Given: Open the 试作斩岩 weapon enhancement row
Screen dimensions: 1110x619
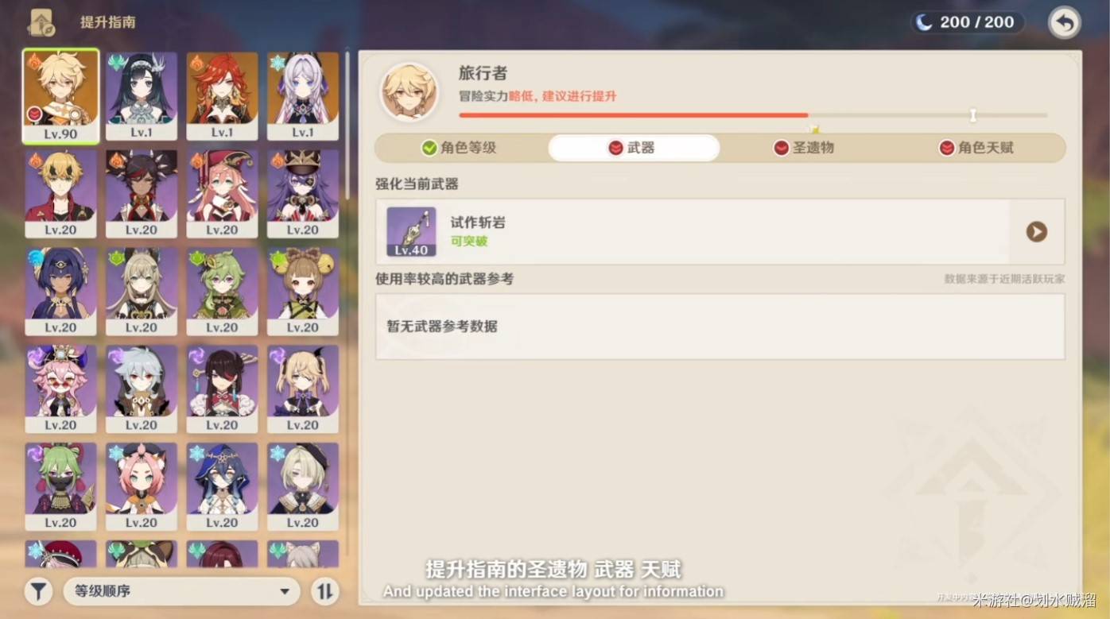Looking at the screenshot, I should point(720,232).
